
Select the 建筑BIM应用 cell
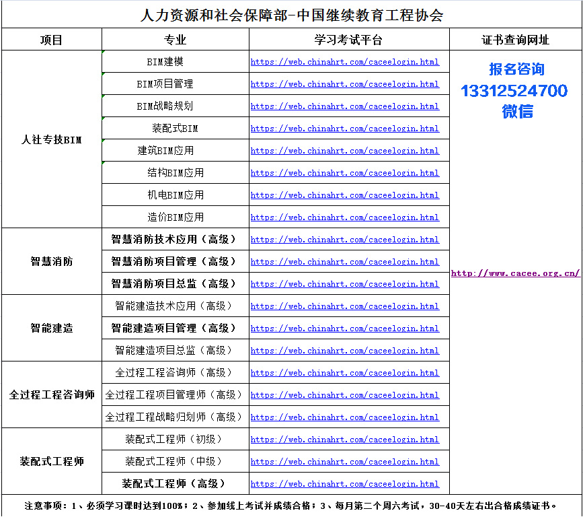click(x=175, y=150)
